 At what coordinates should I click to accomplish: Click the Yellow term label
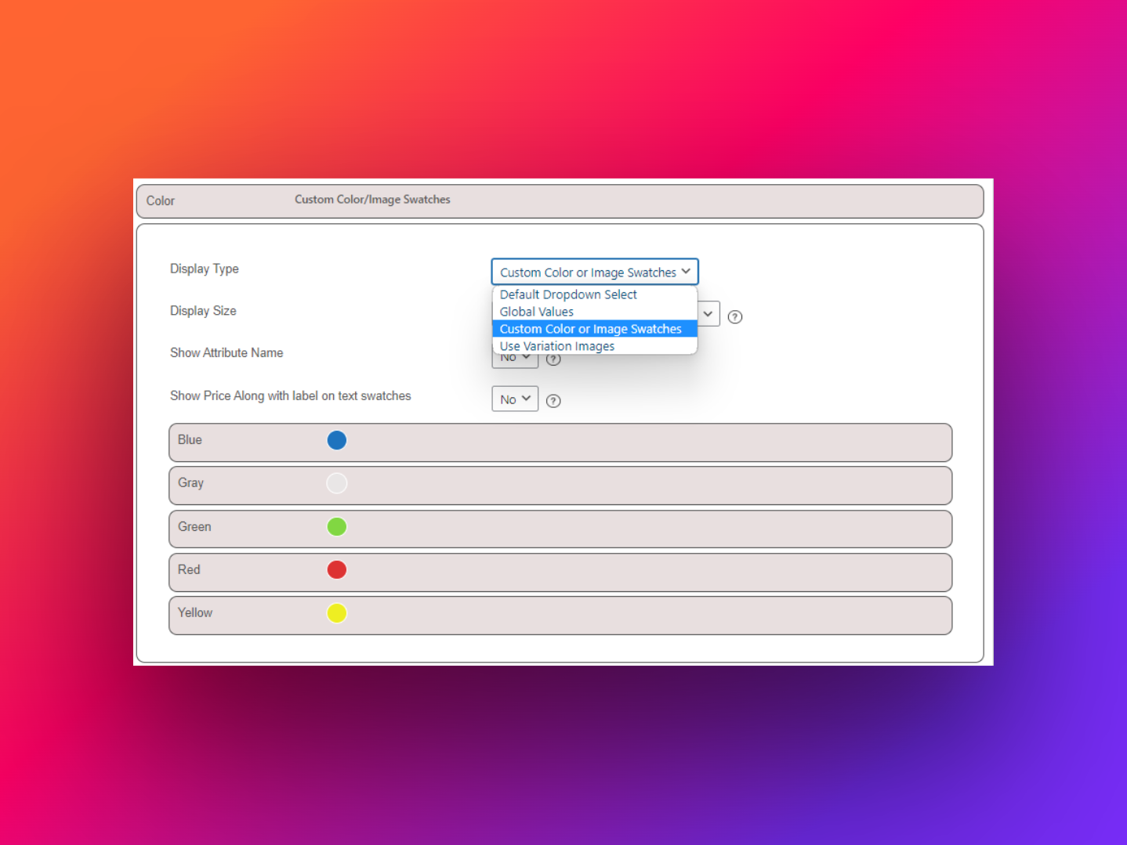tap(195, 613)
